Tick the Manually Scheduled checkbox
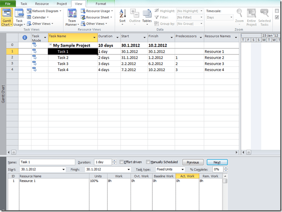This screenshot has height=212, width=282. (x=148, y=162)
